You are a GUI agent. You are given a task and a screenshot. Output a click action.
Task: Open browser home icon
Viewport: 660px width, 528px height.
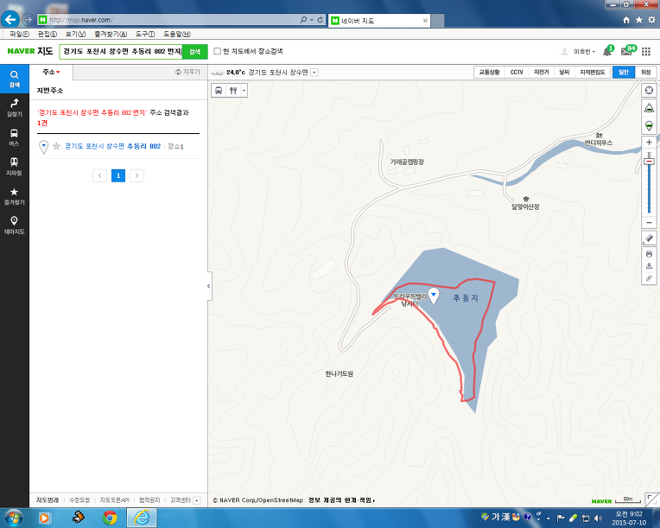coord(626,20)
